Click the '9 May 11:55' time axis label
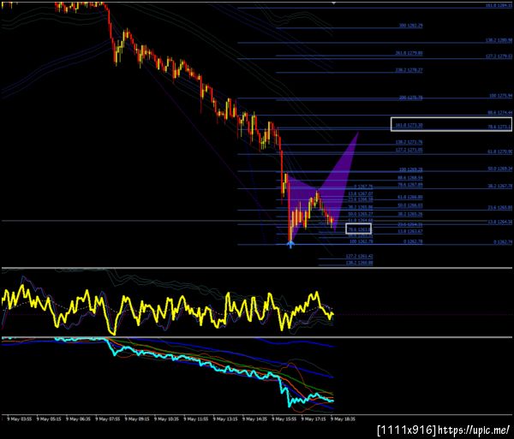This screenshot has width=514, height=439. point(195,419)
